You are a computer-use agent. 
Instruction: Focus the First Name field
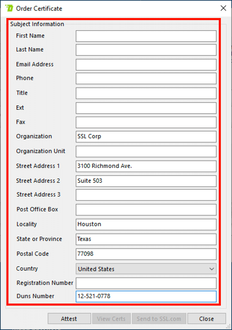(146, 36)
